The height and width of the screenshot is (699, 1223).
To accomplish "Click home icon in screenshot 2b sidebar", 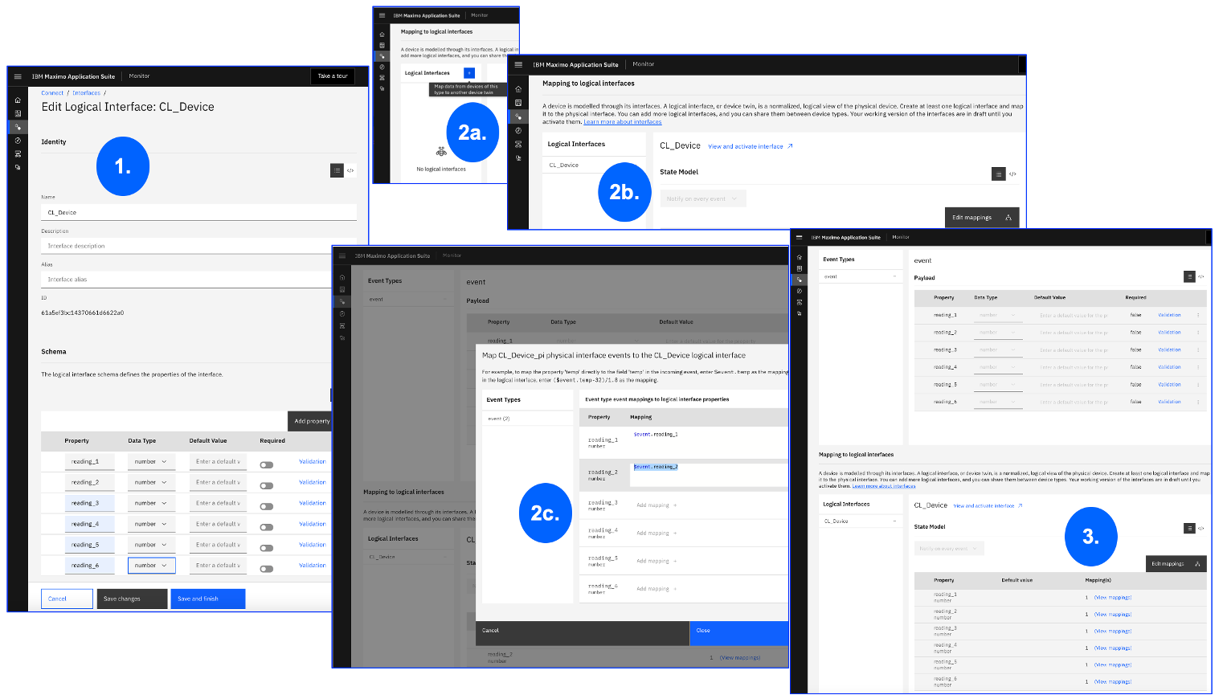I will tap(518, 89).
